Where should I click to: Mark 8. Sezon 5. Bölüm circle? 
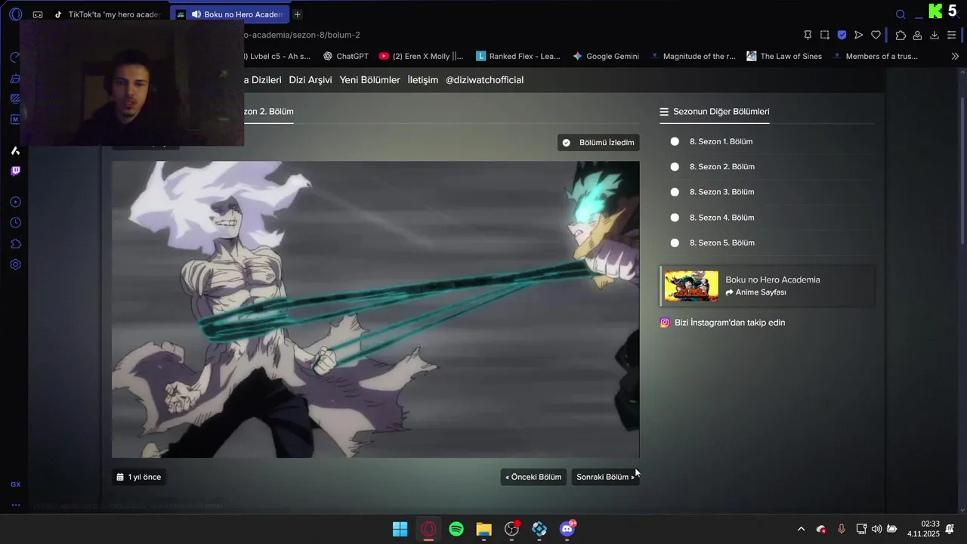(675, 243)
